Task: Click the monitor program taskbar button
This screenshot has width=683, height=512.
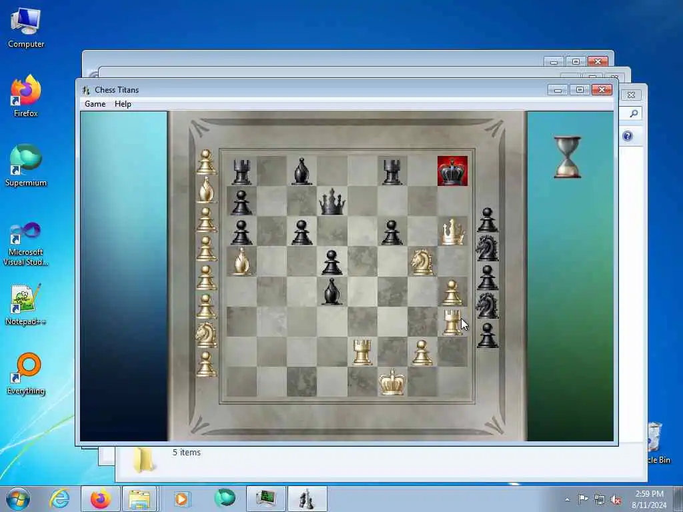Action: [265, 499]
